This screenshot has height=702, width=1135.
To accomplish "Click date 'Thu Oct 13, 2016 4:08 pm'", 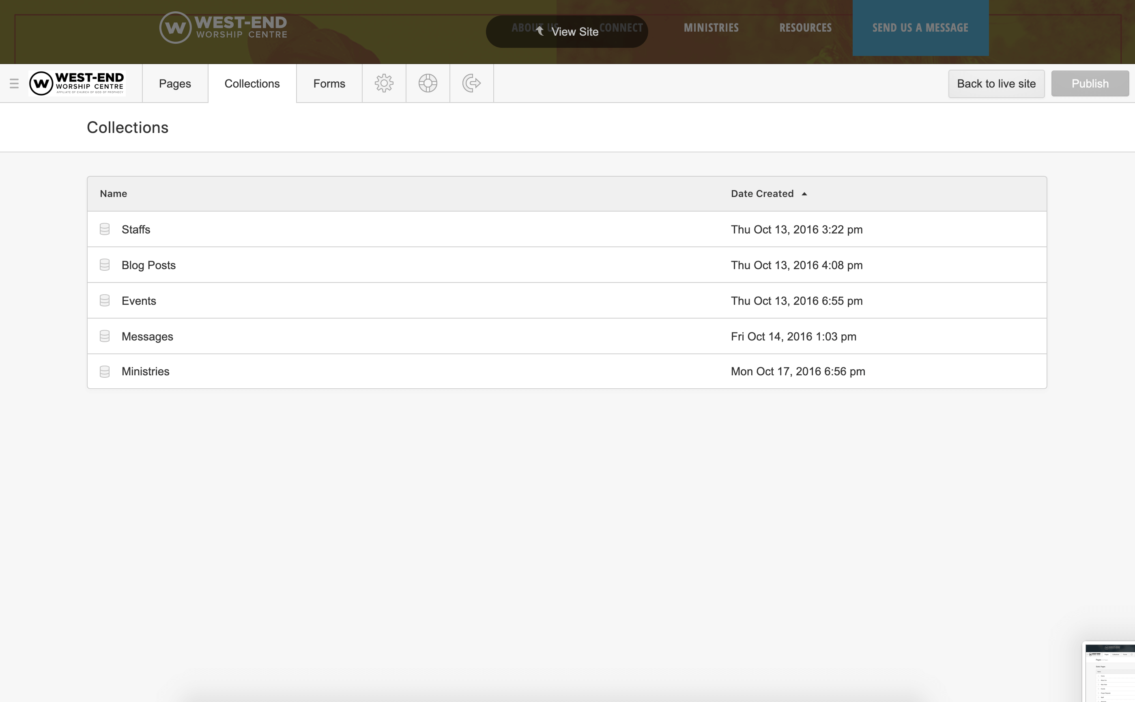I will point(796,265).
